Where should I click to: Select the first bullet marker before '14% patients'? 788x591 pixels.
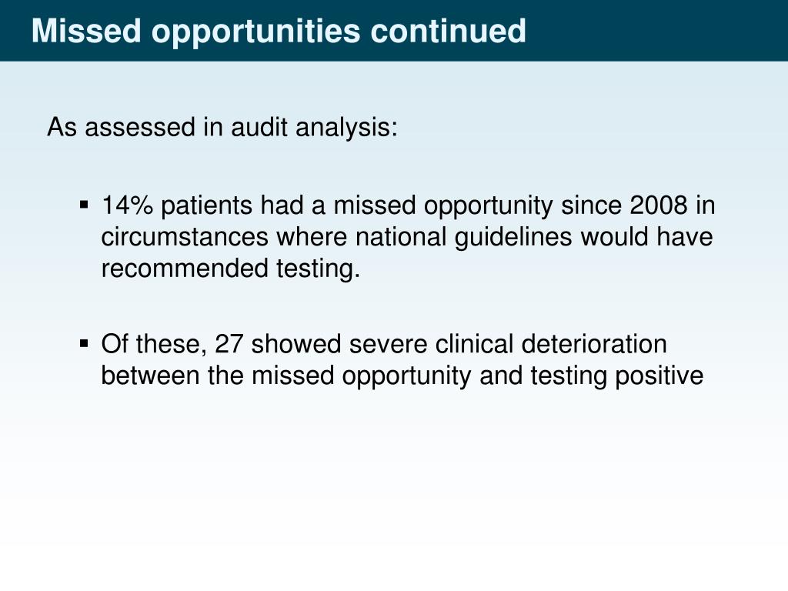(x=84, y=205)
